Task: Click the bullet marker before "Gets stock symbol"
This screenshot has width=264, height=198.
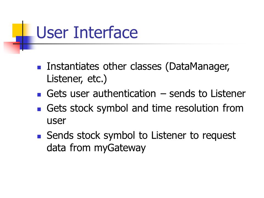Action: pyautogui.click(x=39, y=109)
